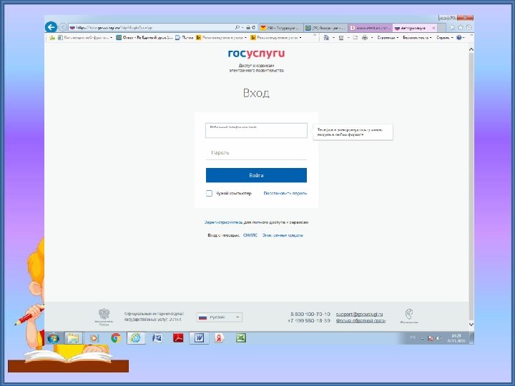Image resolution: width=515 pixels, height=386 pixels.
Task: Click the read mail icon in command bar
Action: coord(355,38)
